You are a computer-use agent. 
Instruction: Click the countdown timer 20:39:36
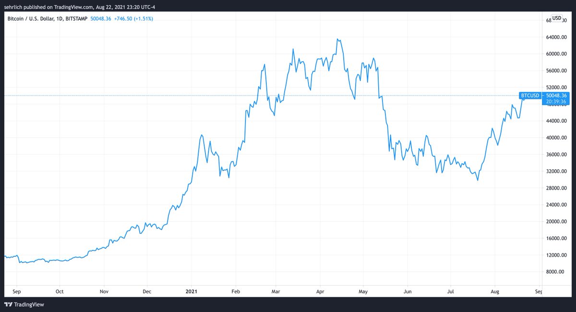555,101
